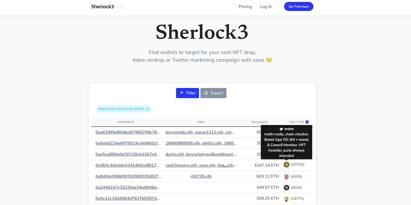Open ENS link rh0729.eth
This screenshot has height=205, width=411.
tap(201, 176)
